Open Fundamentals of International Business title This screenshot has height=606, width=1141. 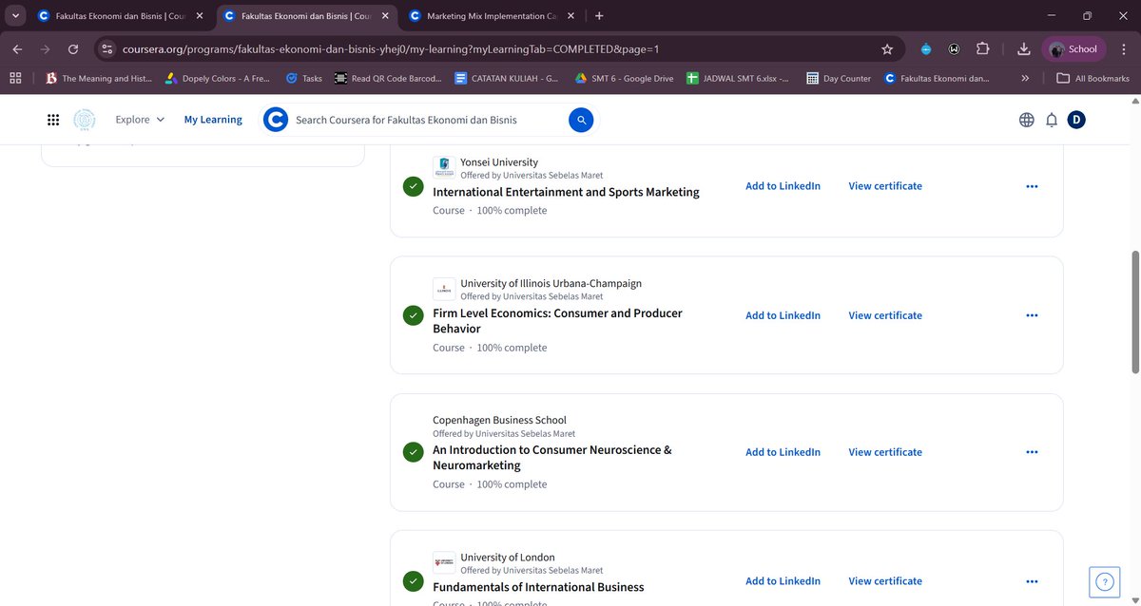point(538,587)
